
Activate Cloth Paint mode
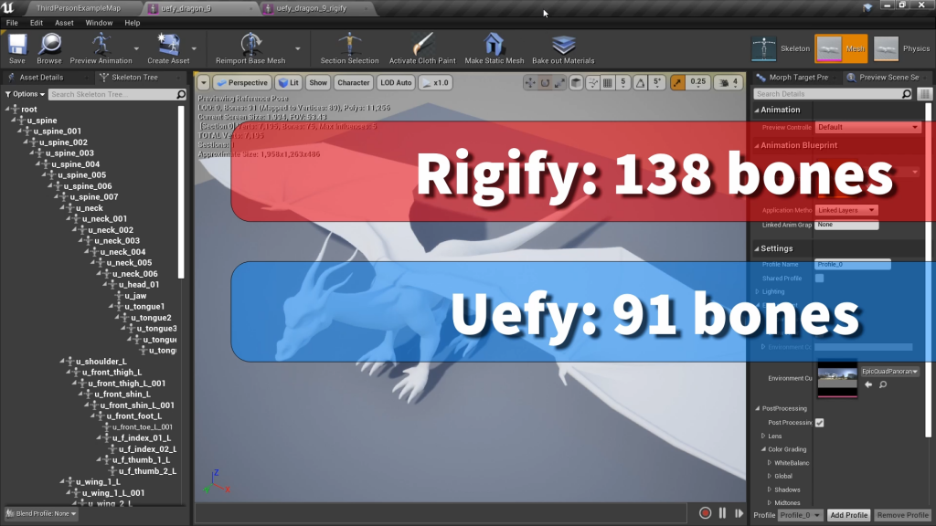pyautogui.click(x=421, y=44)
